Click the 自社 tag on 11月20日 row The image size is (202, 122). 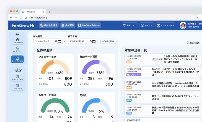(129, 62)
